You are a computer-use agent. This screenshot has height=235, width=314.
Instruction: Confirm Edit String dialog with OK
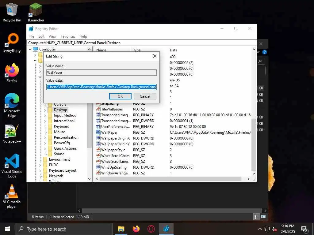coord(120,96)
